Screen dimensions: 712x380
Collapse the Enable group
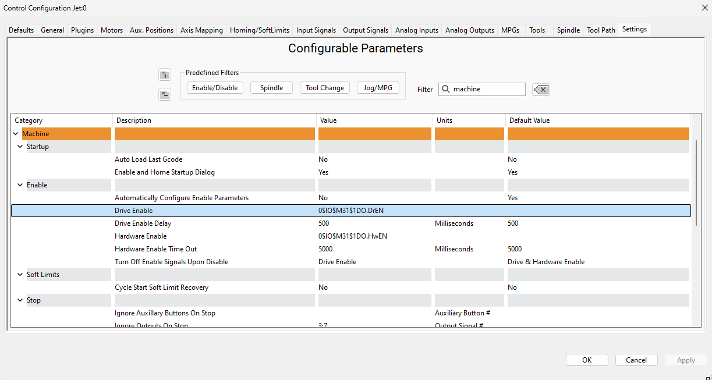(20, 185)
